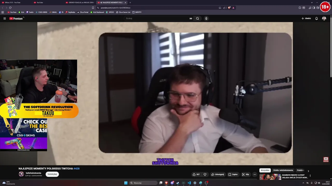332x186 pixels.
Task: Click the YouTube search magnifier button
Action: (x=197, y=18)
